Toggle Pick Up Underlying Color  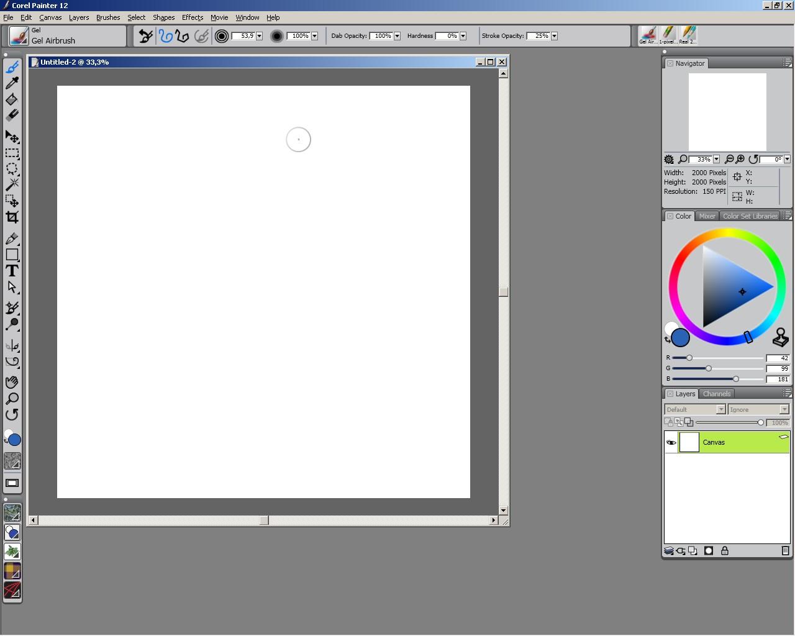pos(678,422)
